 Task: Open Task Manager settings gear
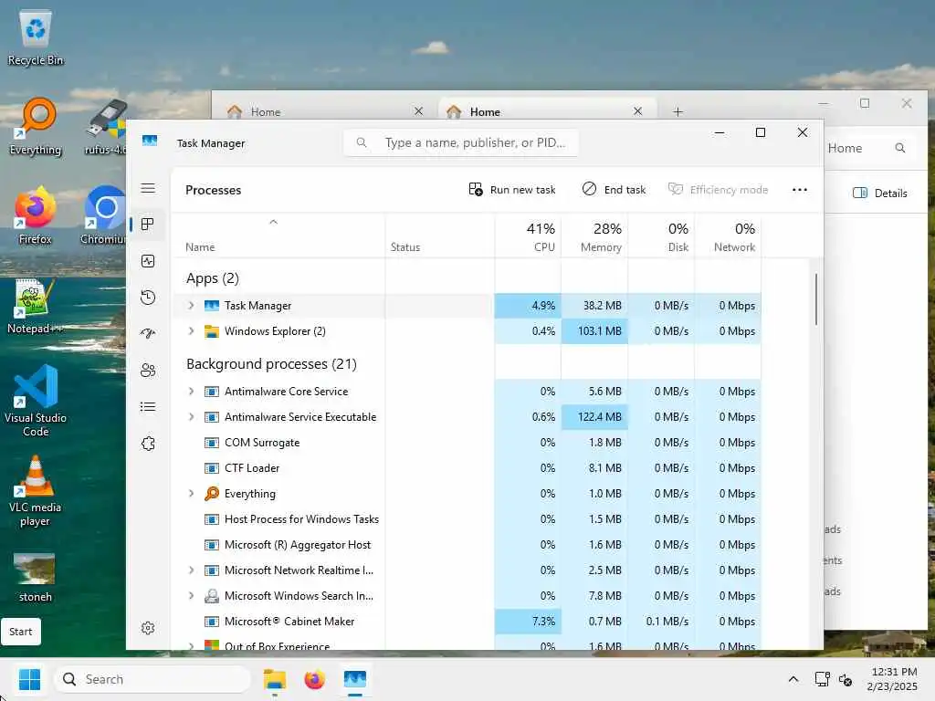coord(148,628)
